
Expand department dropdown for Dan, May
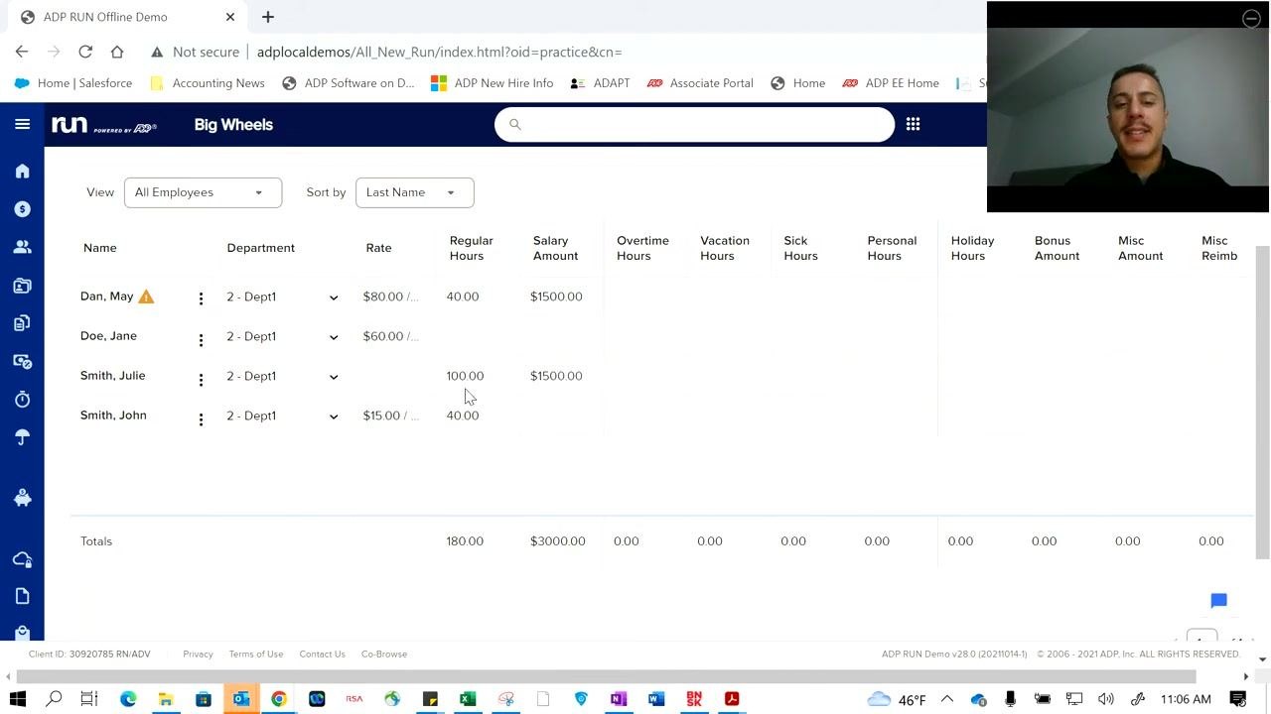point(334,297)
